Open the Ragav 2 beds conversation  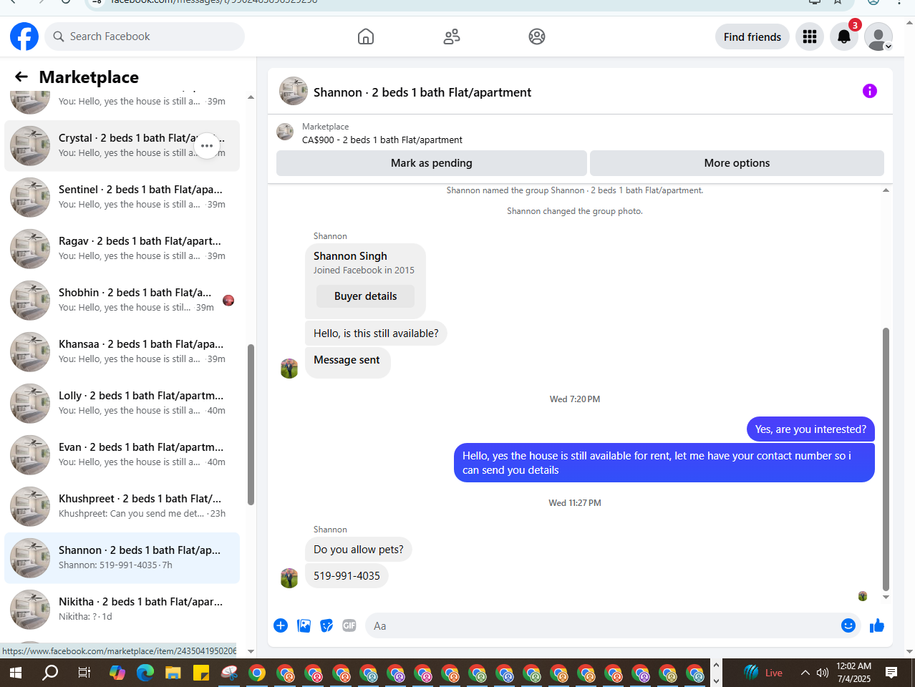coord(122,248)
